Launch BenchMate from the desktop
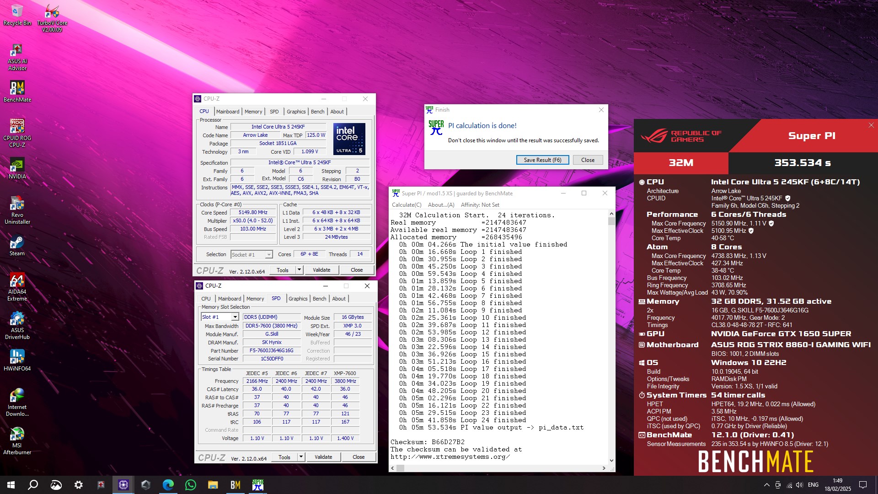The image size is (878, 494). [x=17, y=91]
